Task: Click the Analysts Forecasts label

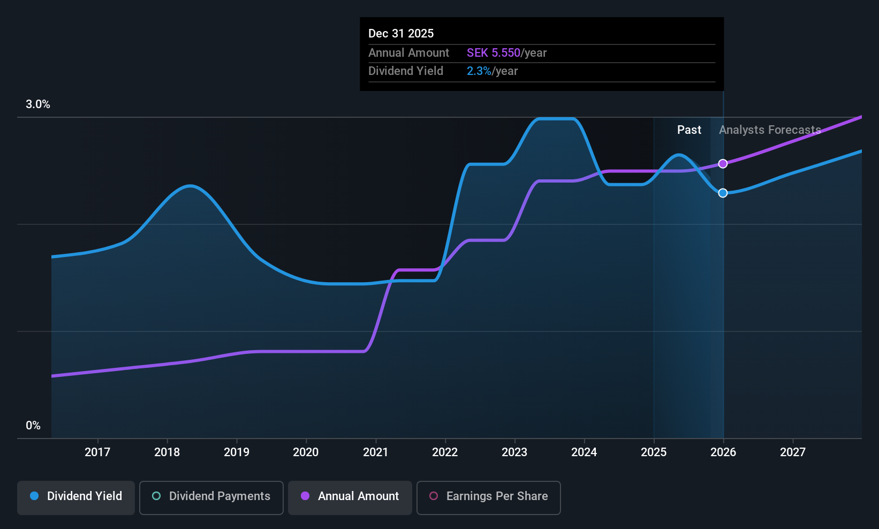Action: pyautogui.click(x=770, y=130)
